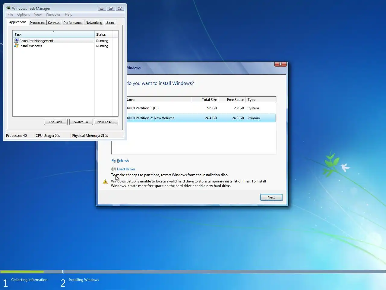Click the unable to locate hard drive warning
The width and height of the screenshot is (386, 290).
click(x=188, y=183)
